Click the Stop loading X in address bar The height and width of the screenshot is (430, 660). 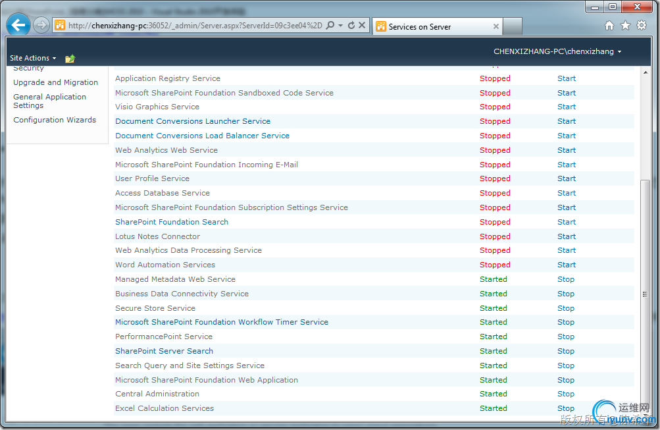pyautogui.click(x=361, y=25)
